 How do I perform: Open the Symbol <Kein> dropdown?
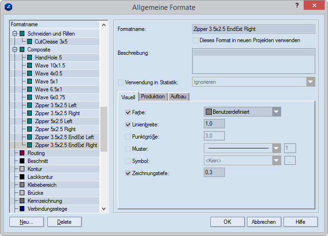pos(276,161)
